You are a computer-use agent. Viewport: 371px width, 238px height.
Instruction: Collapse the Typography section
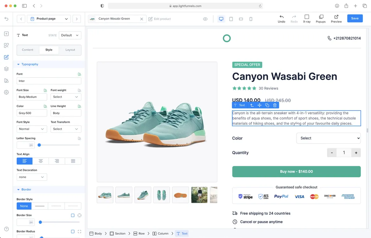pyautogui.click(x=19, y=64)
